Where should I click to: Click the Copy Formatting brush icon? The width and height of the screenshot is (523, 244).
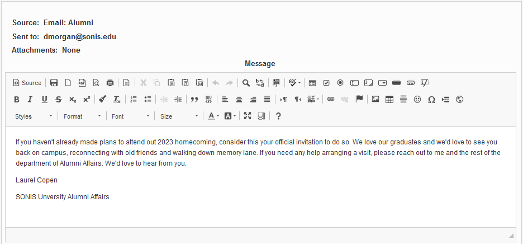click(x=103, y=99)
